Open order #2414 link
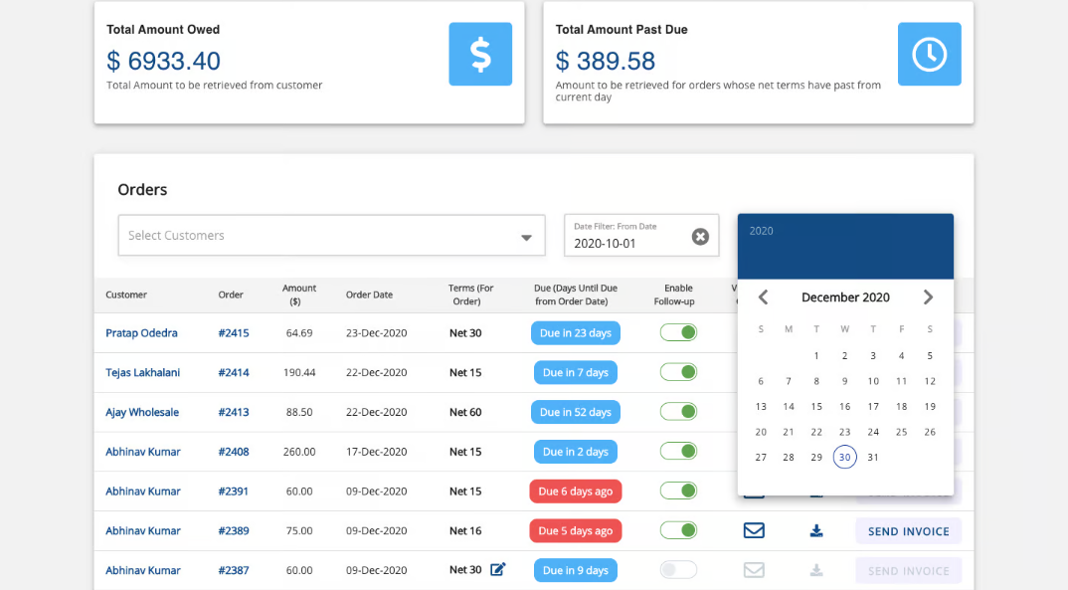This screenshot has height=590, width=1068. (x=234, y=373)
